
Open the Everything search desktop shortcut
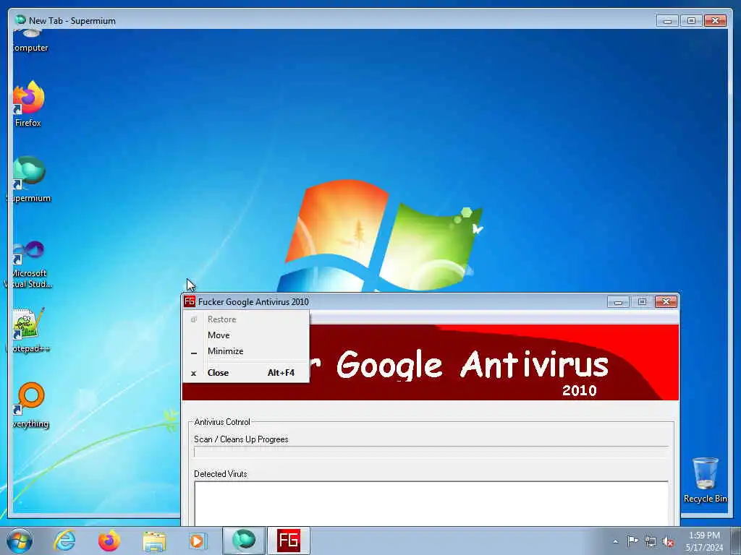tap(30, 405)
